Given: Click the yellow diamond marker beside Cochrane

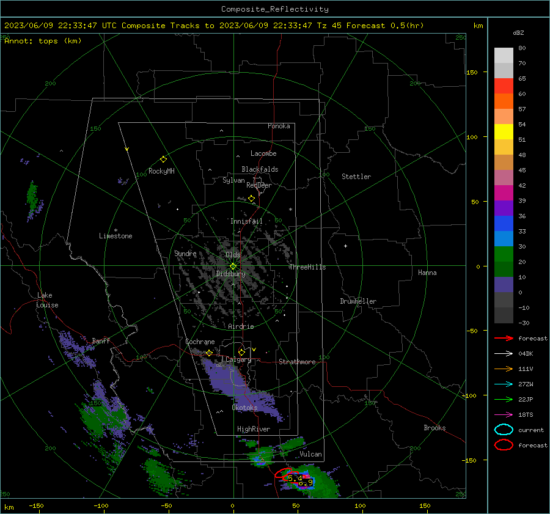Looking at the screenshot, I should point(210,353).
